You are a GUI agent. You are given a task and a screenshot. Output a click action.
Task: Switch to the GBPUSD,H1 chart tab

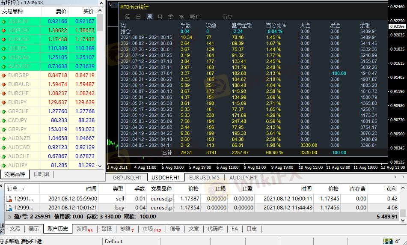point(127,177)
